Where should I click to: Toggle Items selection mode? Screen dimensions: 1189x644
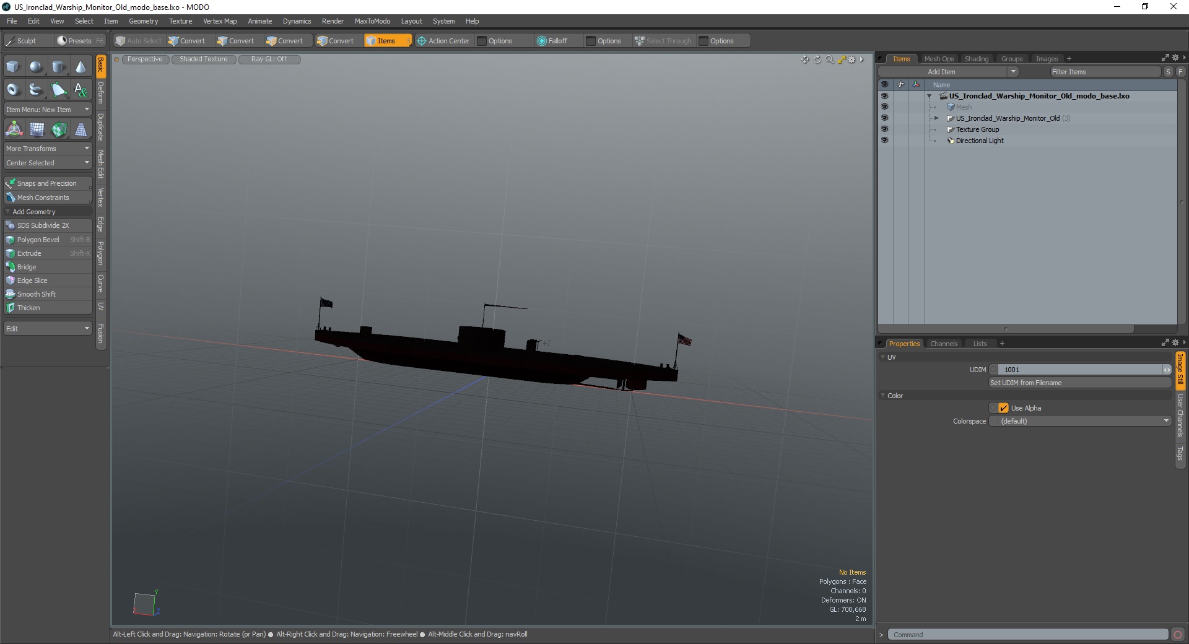[388, 41]
